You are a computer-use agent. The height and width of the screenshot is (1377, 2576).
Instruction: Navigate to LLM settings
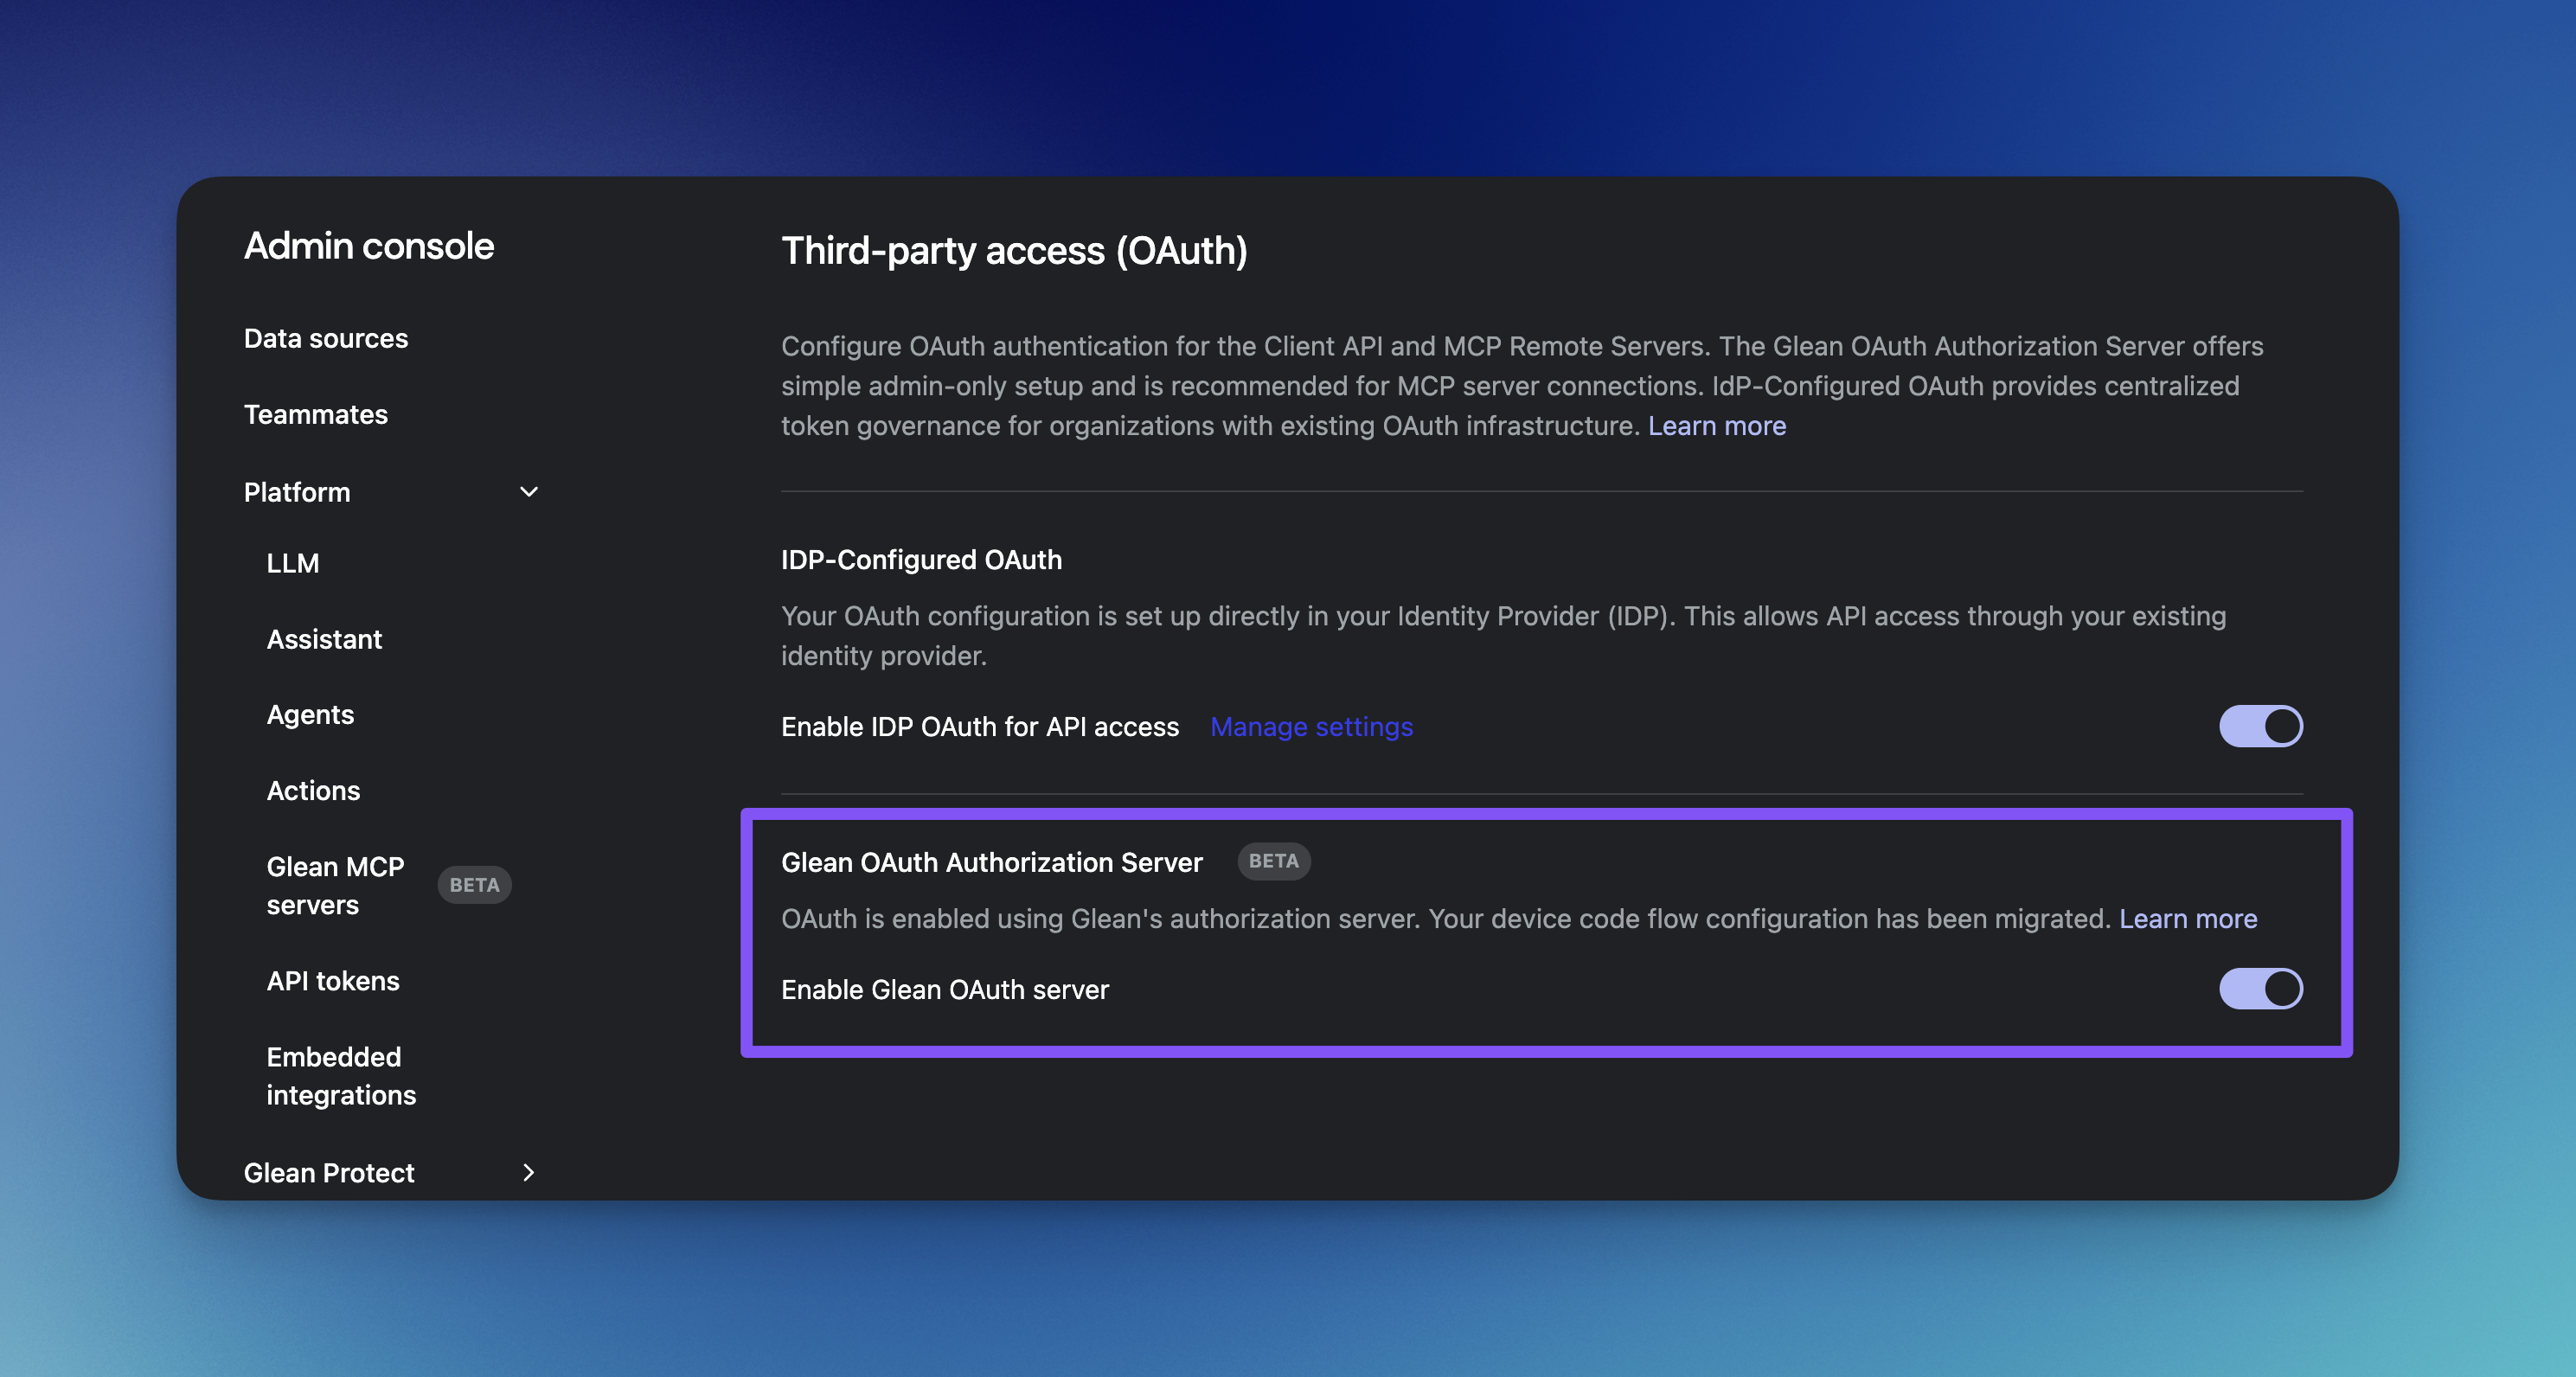293,562
